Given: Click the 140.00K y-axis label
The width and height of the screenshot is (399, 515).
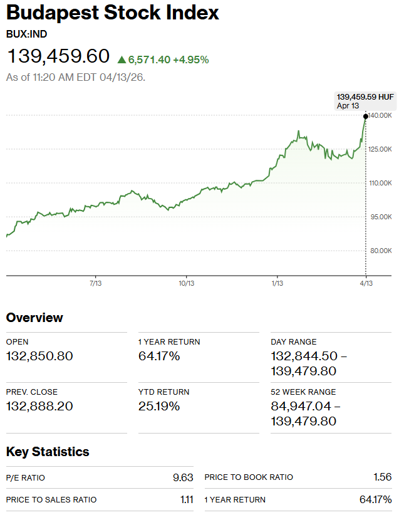Looking at the screenshot, I should point(381,116).
